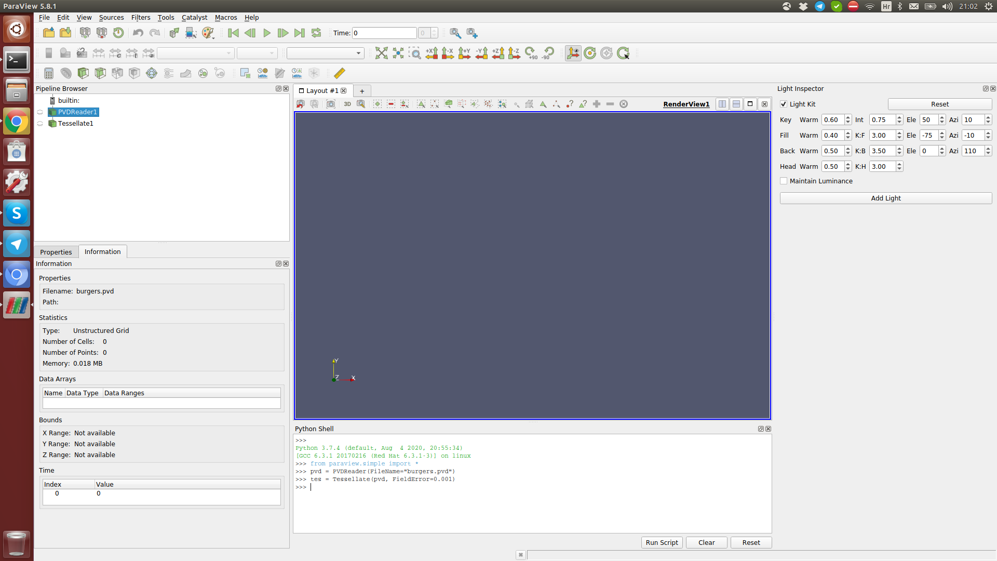This screenshot has width=997, height=561.
Task: Click the Run Script button
Action: tap(662, 542)
